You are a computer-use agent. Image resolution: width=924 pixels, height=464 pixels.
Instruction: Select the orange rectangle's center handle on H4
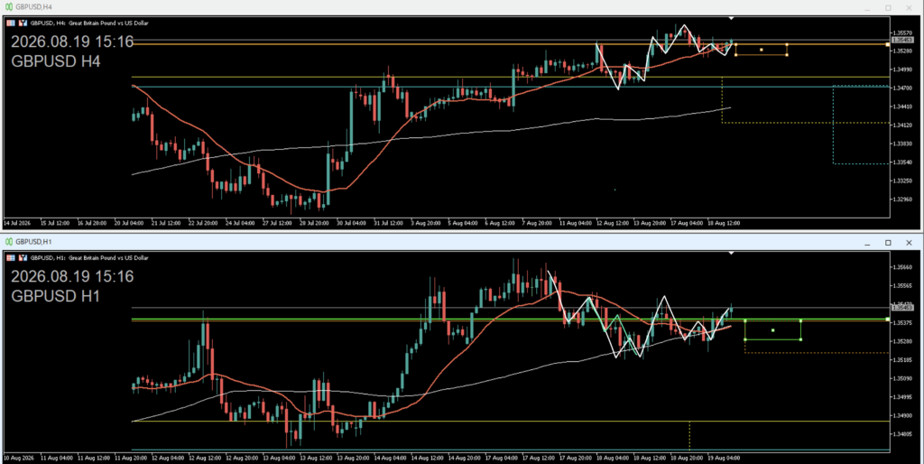pyautogui.click(x=762, y=50)
